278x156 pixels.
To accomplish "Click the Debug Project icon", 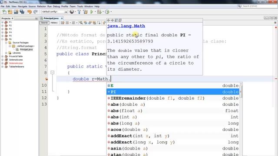I will click(99, 12).
